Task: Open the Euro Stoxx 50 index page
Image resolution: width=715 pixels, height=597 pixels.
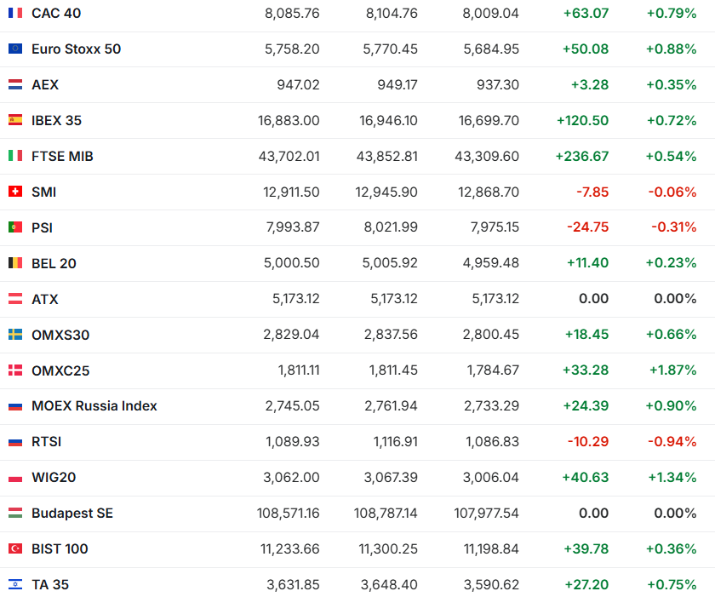Action: [x=76, y=49]
